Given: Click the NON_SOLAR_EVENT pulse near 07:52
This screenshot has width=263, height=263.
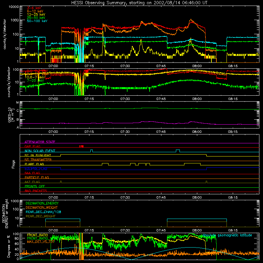Looking at the screenshot, I should [x=178, y=151].
